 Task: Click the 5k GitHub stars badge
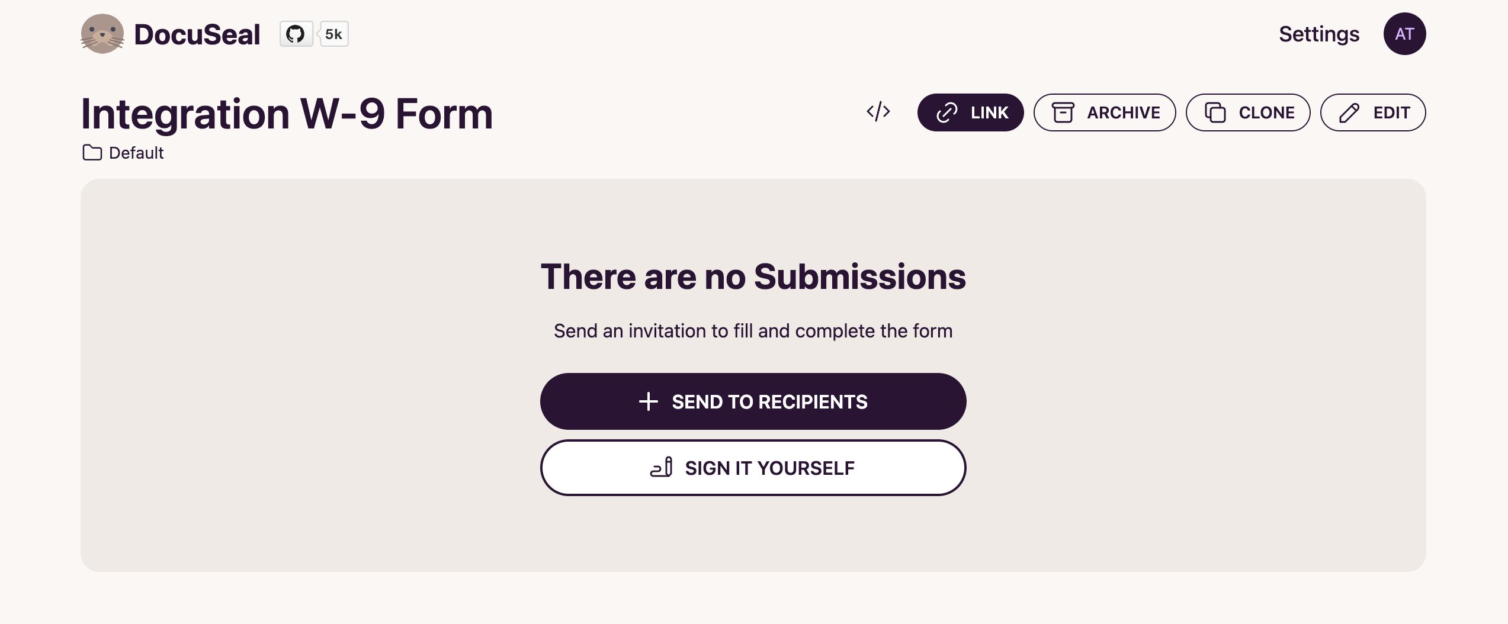point(333,34)
